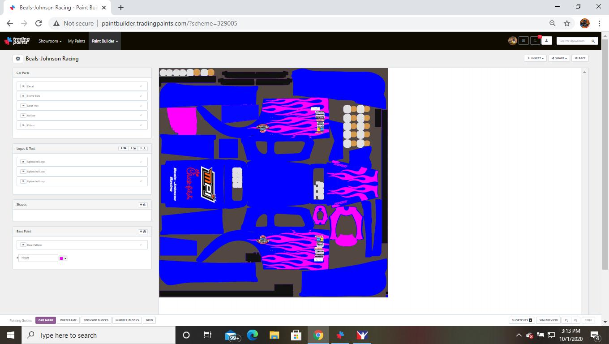This screenshot has height=344, width=609.
Task: Click the upload icon in header
Action: click(x=546, y=41)
